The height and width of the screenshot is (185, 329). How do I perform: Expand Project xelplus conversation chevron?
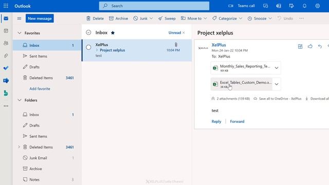coord(97,50)
